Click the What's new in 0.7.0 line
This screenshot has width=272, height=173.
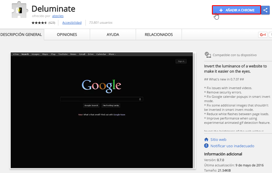224,79
